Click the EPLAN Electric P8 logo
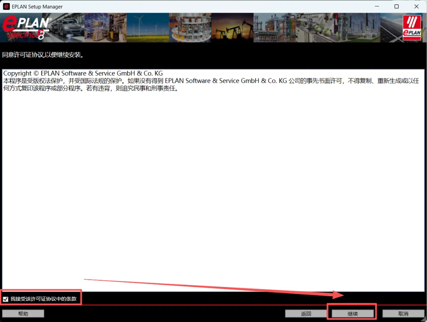The width and height of the screenshot is (427, 322). coord(26,28)
